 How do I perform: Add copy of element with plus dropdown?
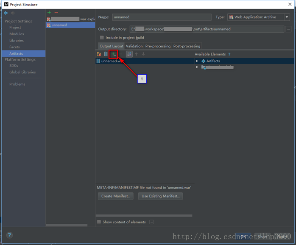(113, 54)
